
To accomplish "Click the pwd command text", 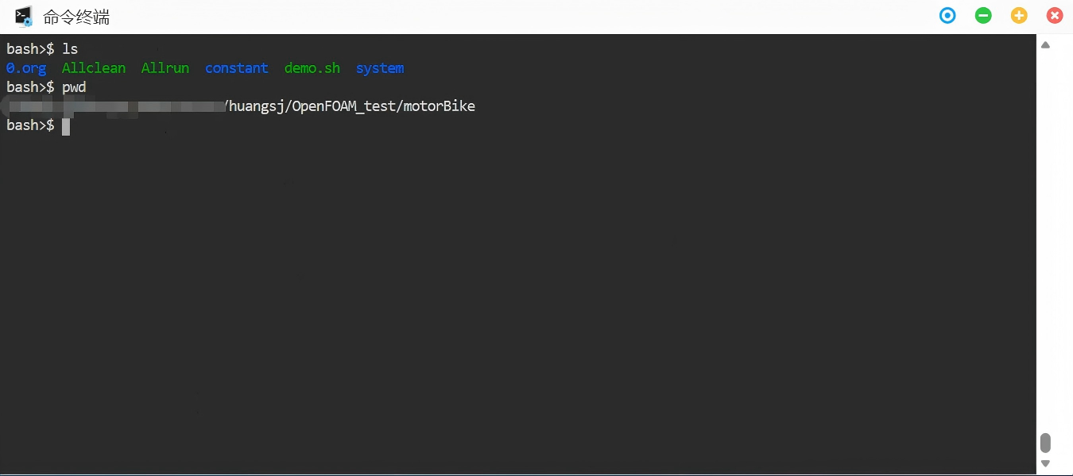I will [x=74, y=87].
